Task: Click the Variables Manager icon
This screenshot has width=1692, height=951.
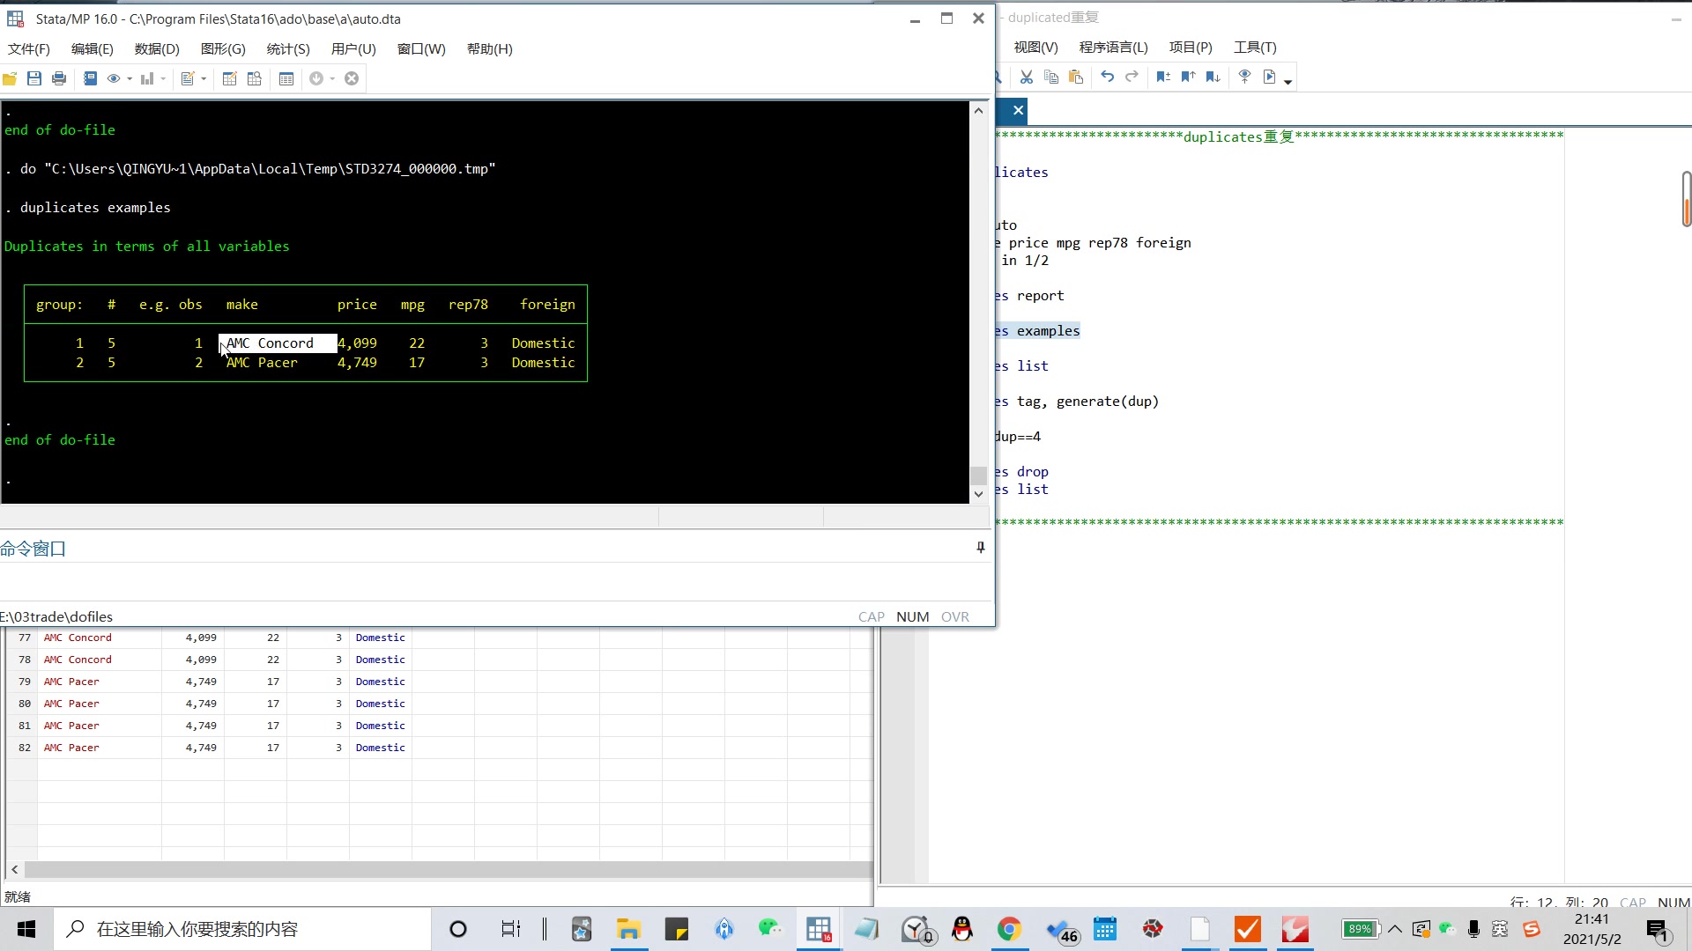Action: [x=286, y=78]
